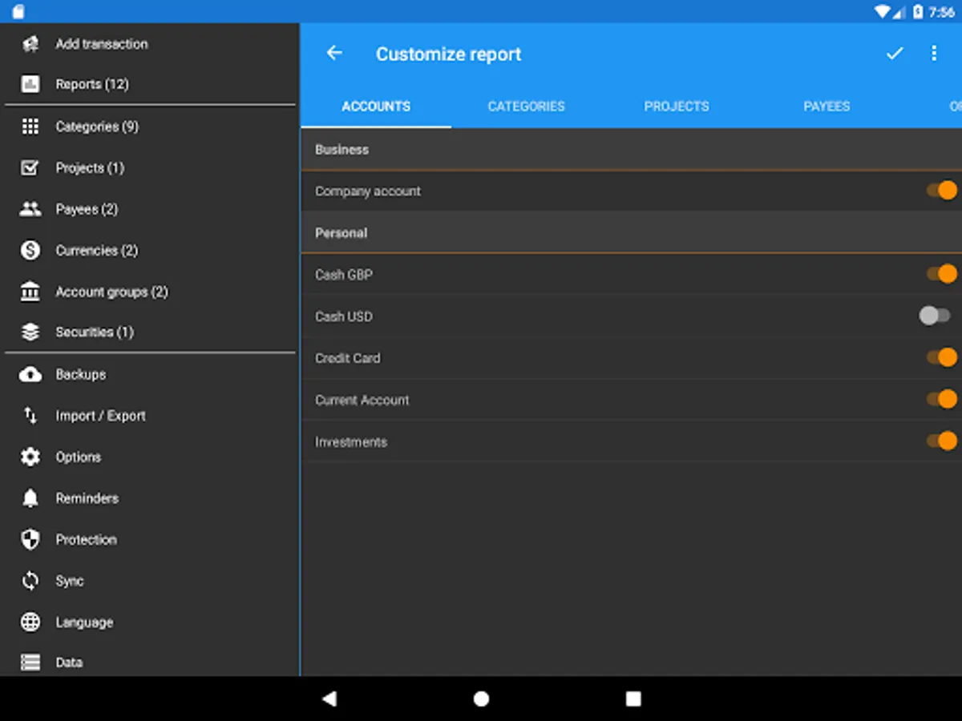962x721 pixels.
Task: Open the Import / Export arrows icon
Action: [30, 416]
